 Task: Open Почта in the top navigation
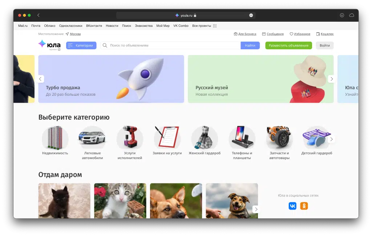(36, 26)
